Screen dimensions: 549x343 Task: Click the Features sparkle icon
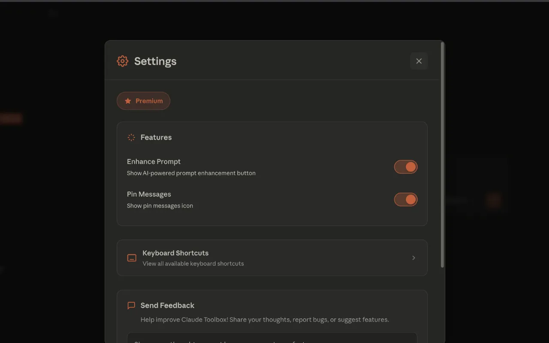[131, 138]
